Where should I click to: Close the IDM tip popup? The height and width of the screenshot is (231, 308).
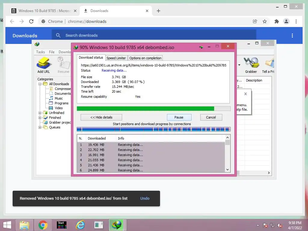(x=245, y=94)
